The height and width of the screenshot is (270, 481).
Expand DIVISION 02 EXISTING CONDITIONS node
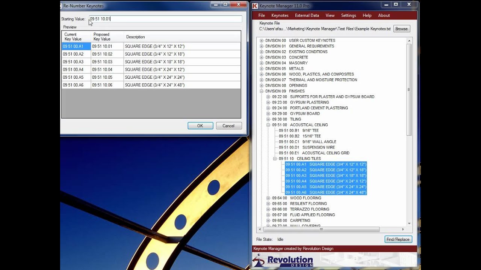262,52
